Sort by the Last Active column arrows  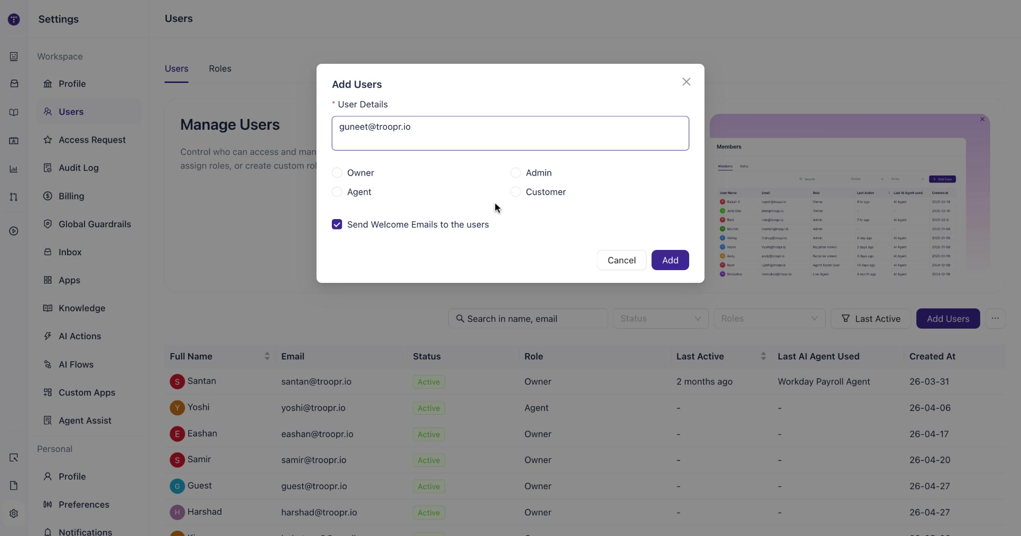(x=763, y=356)
